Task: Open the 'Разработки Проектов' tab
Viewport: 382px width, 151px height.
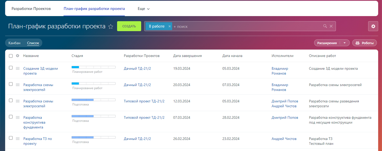Action: click(31, 9)
